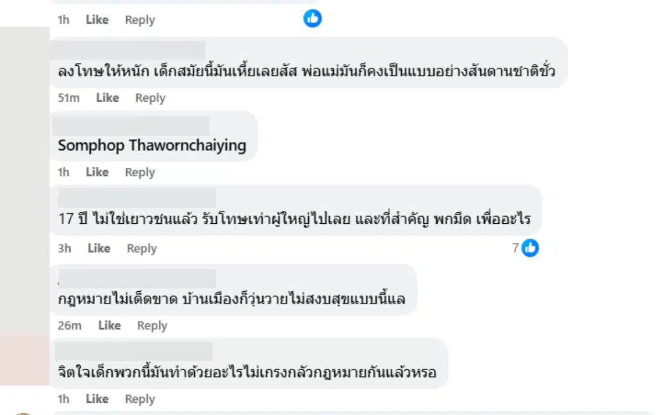Select the comment bubble starting with ลงโทษให้หนัก
Image resolution: width=664 pixels, height=415 pixels.
tap(310, 71)
